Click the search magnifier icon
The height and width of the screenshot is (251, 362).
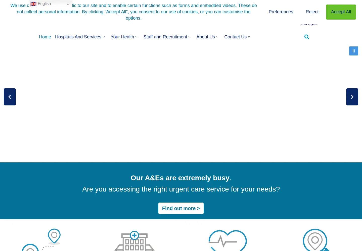click(x=307, y=37)
